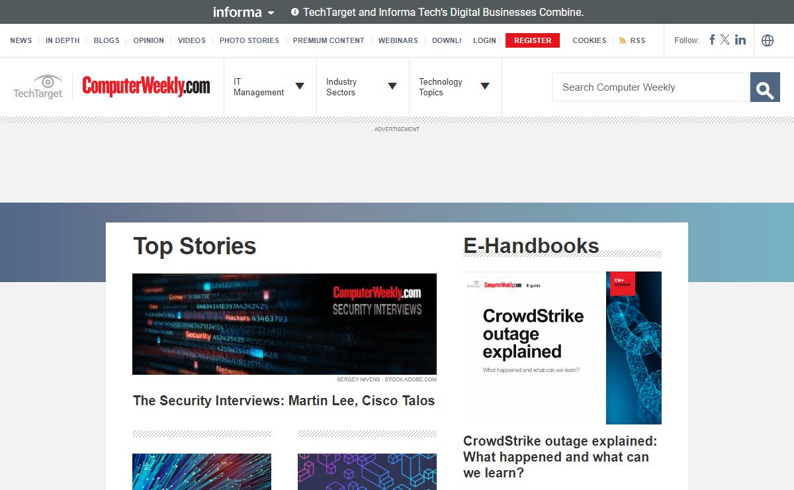Open the News section

(x=21, y=40)
